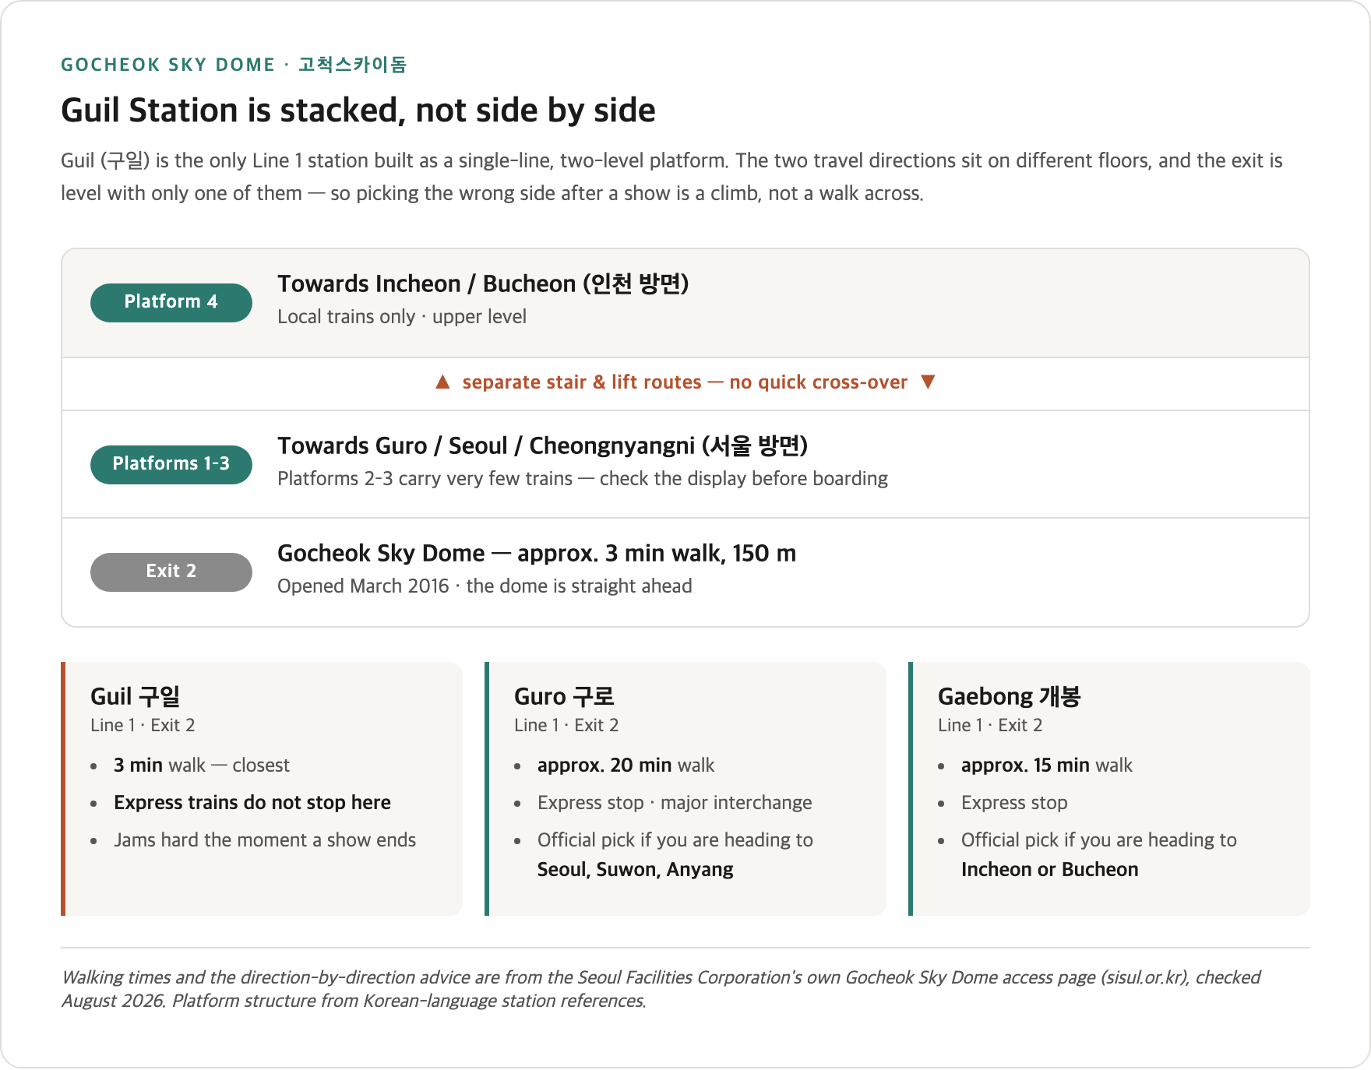The height and width of the screenshot is (1070, 1371).
Task: Click 'Line 1 · Exit 2' under Guro
Action: (x=566, y=726)
